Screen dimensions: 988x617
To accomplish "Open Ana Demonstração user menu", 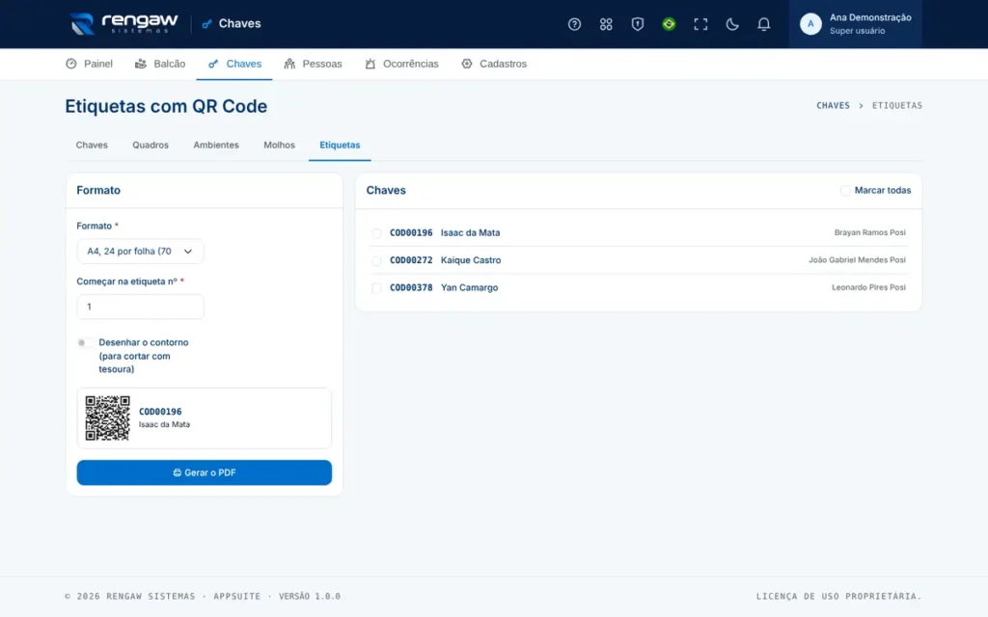I will click(855, 24).
